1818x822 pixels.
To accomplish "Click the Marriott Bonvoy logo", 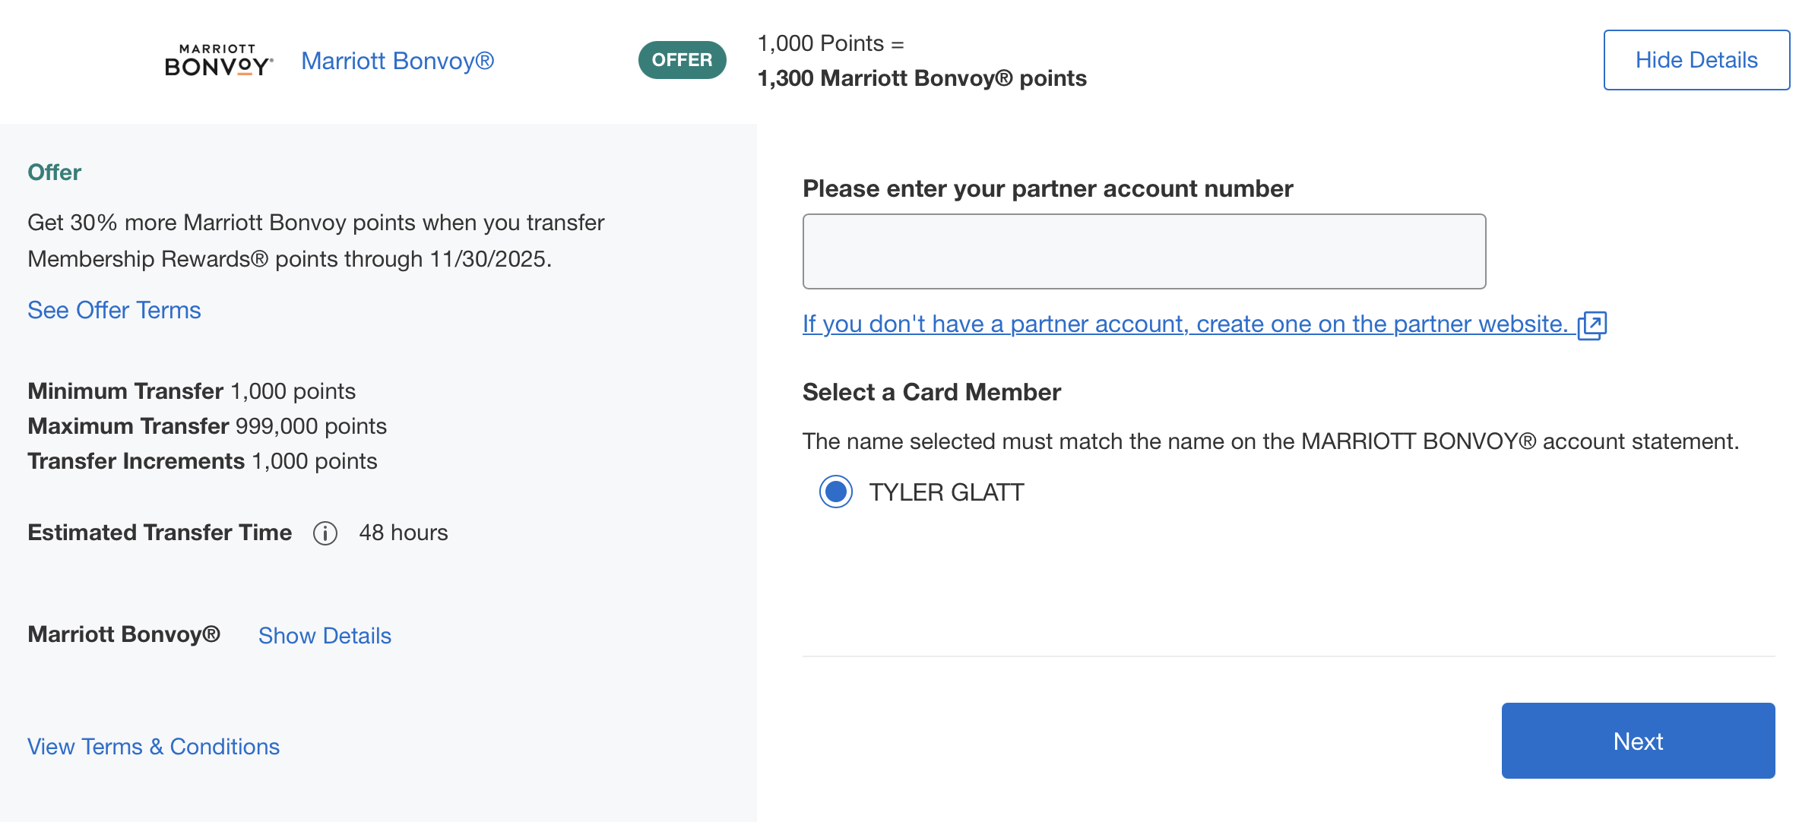I will (219, 60).
